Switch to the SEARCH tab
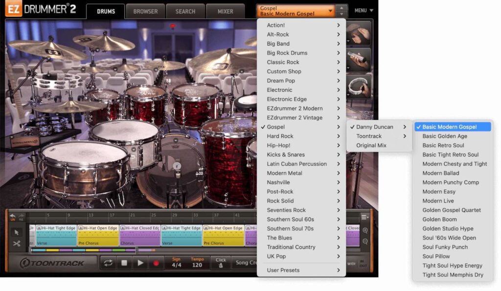Screen dimensions: 501x291 click(185, 12)
